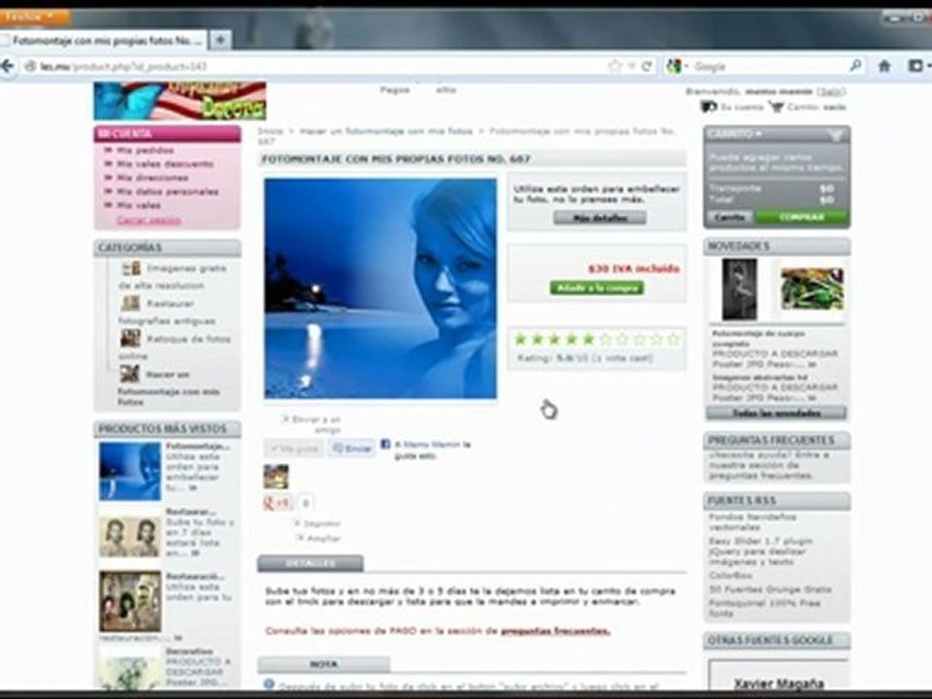
Task: Open Mis vales link
Action: click(139, 205)
